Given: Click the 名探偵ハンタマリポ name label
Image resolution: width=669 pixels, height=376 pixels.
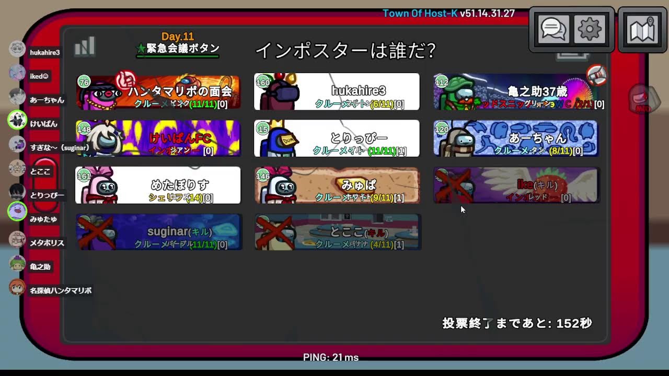Looking at the screenshot, I should (61, 290).
